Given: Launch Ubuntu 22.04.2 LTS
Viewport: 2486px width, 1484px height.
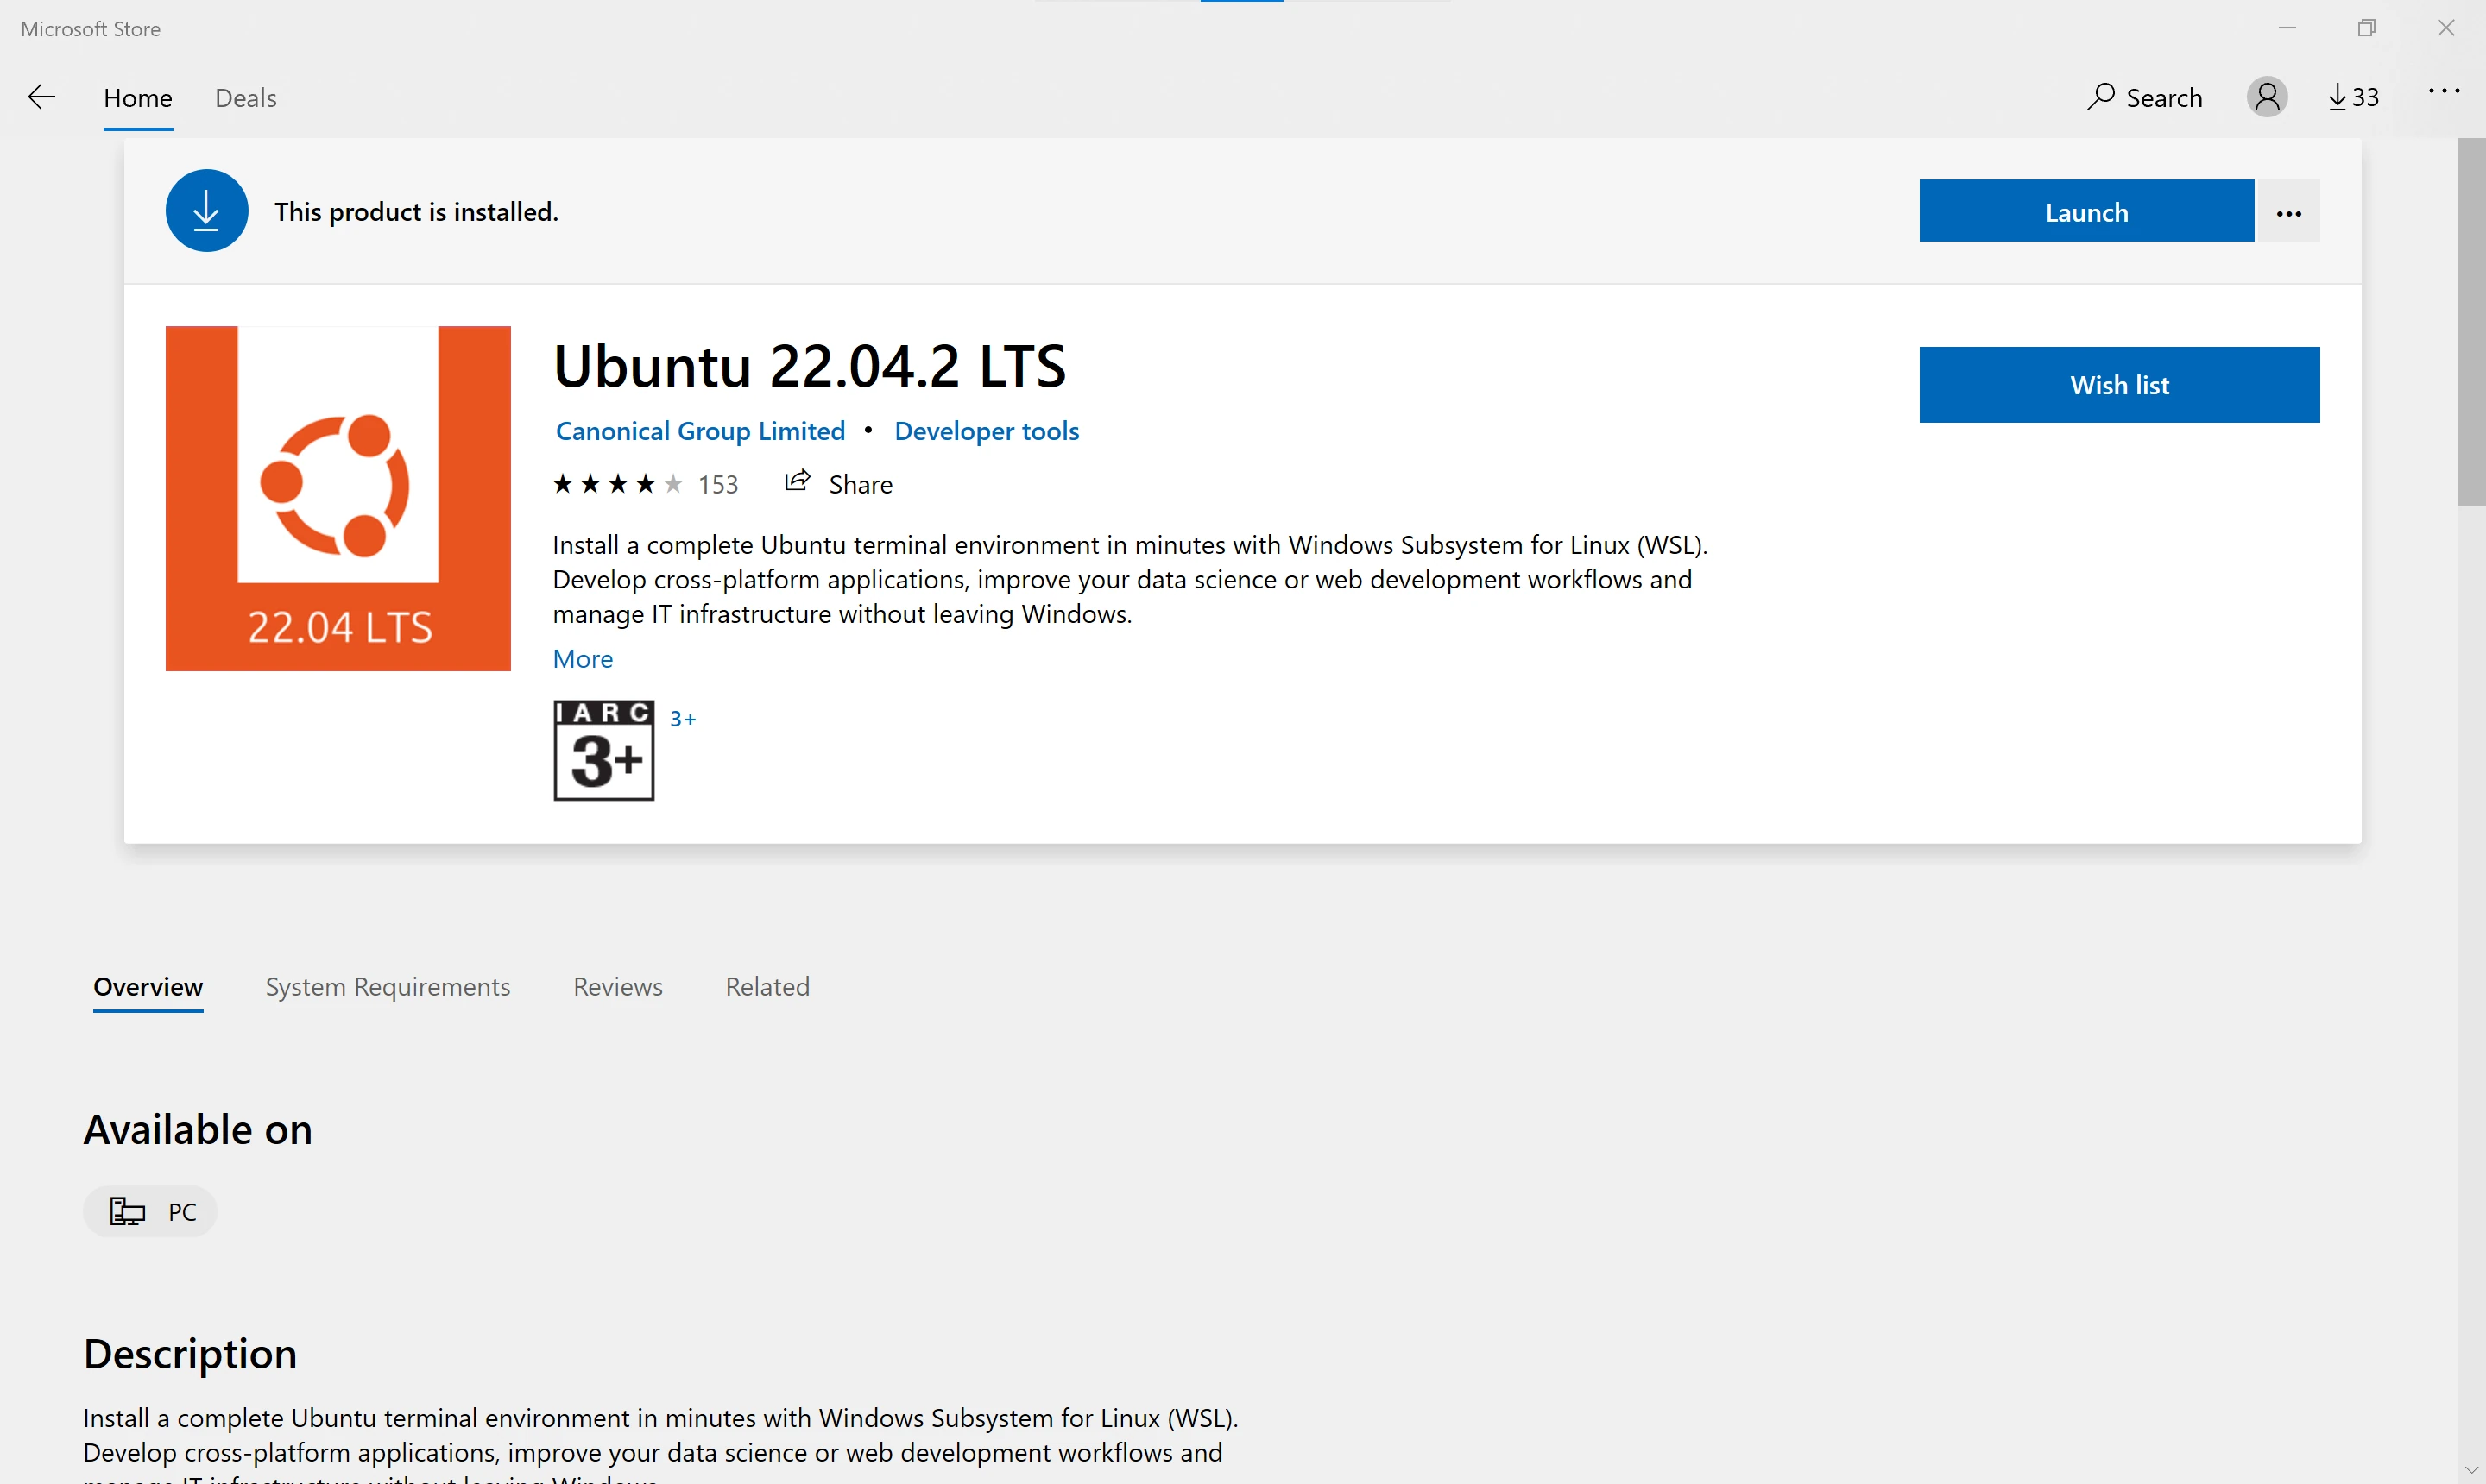Looking at the screenshot, I should pos(2085,211).
